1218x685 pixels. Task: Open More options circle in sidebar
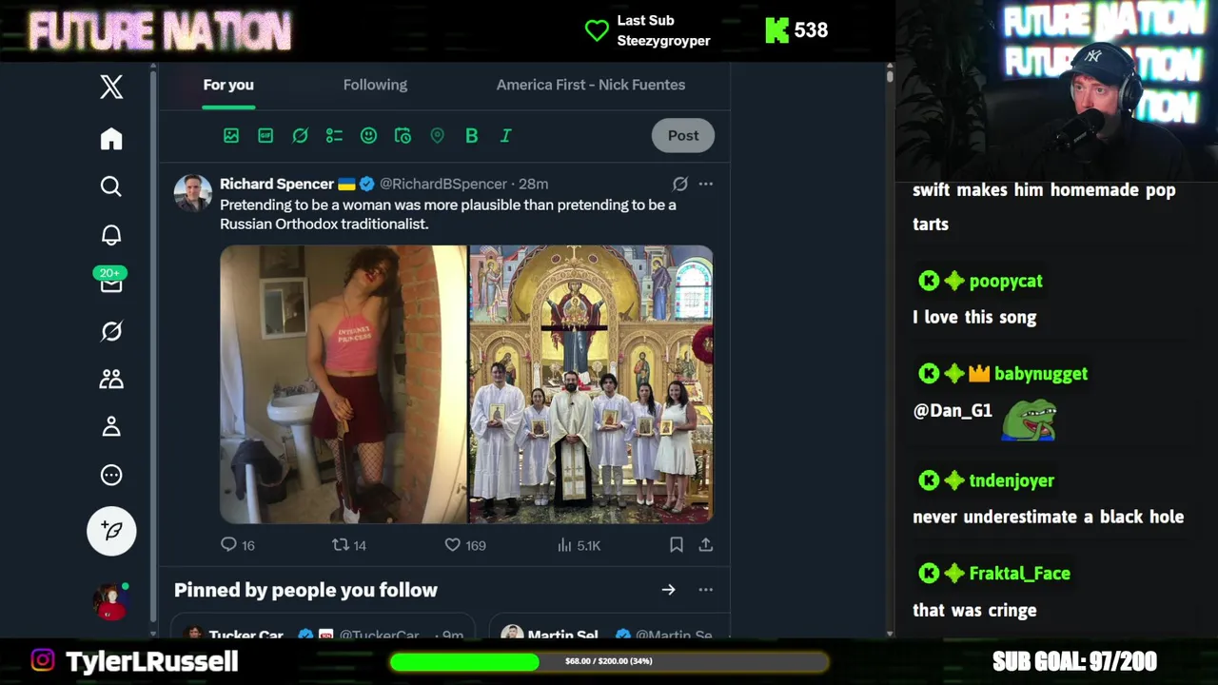click(111, 475)
